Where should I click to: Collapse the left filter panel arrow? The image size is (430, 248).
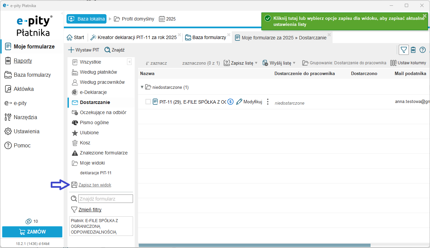129,62
